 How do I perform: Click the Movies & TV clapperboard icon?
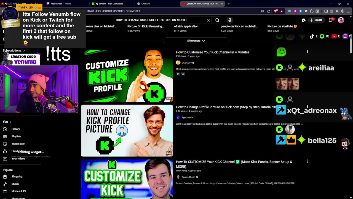click(5, 191)
